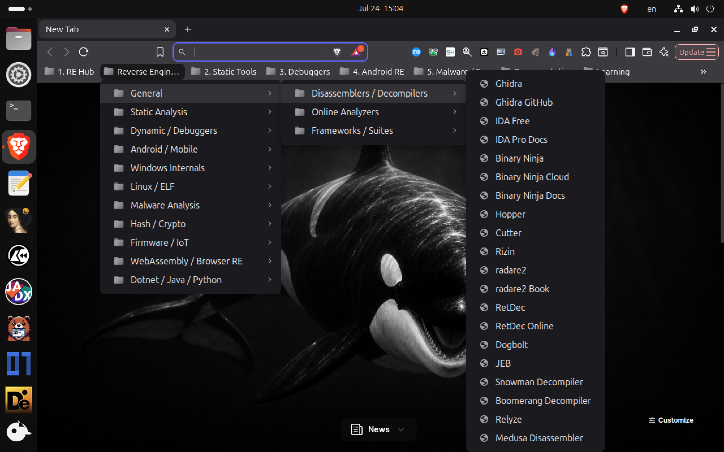
Task: Reload the page with the refresh icon
Action: [x=83, y=52]
